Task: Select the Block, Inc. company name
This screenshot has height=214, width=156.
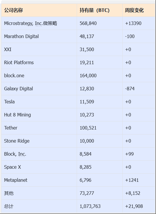Action: [x=15, y=154]
